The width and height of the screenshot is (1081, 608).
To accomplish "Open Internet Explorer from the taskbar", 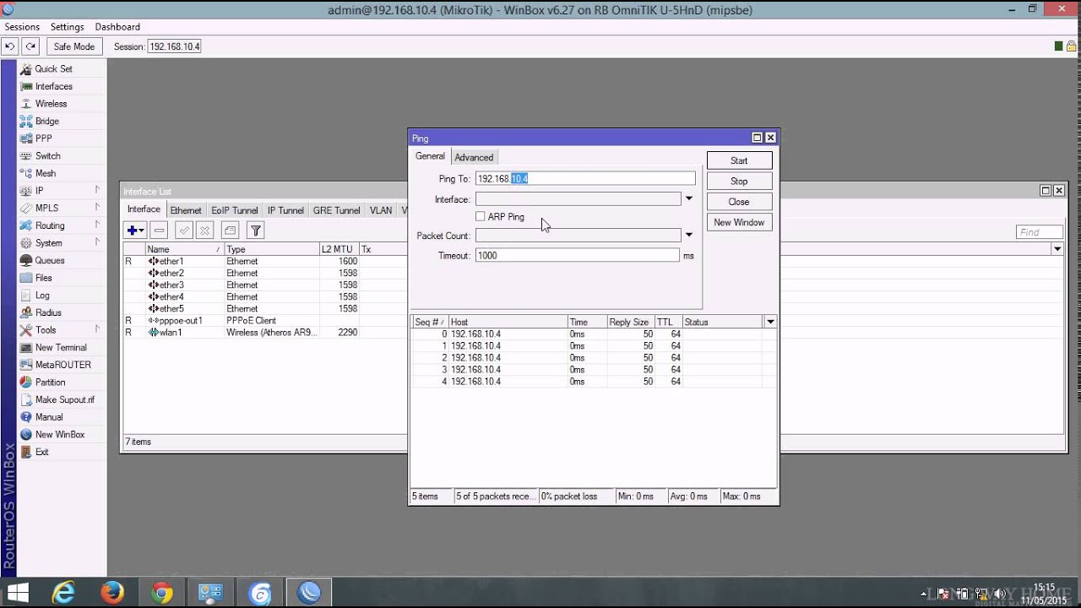I will pos(63,594).
